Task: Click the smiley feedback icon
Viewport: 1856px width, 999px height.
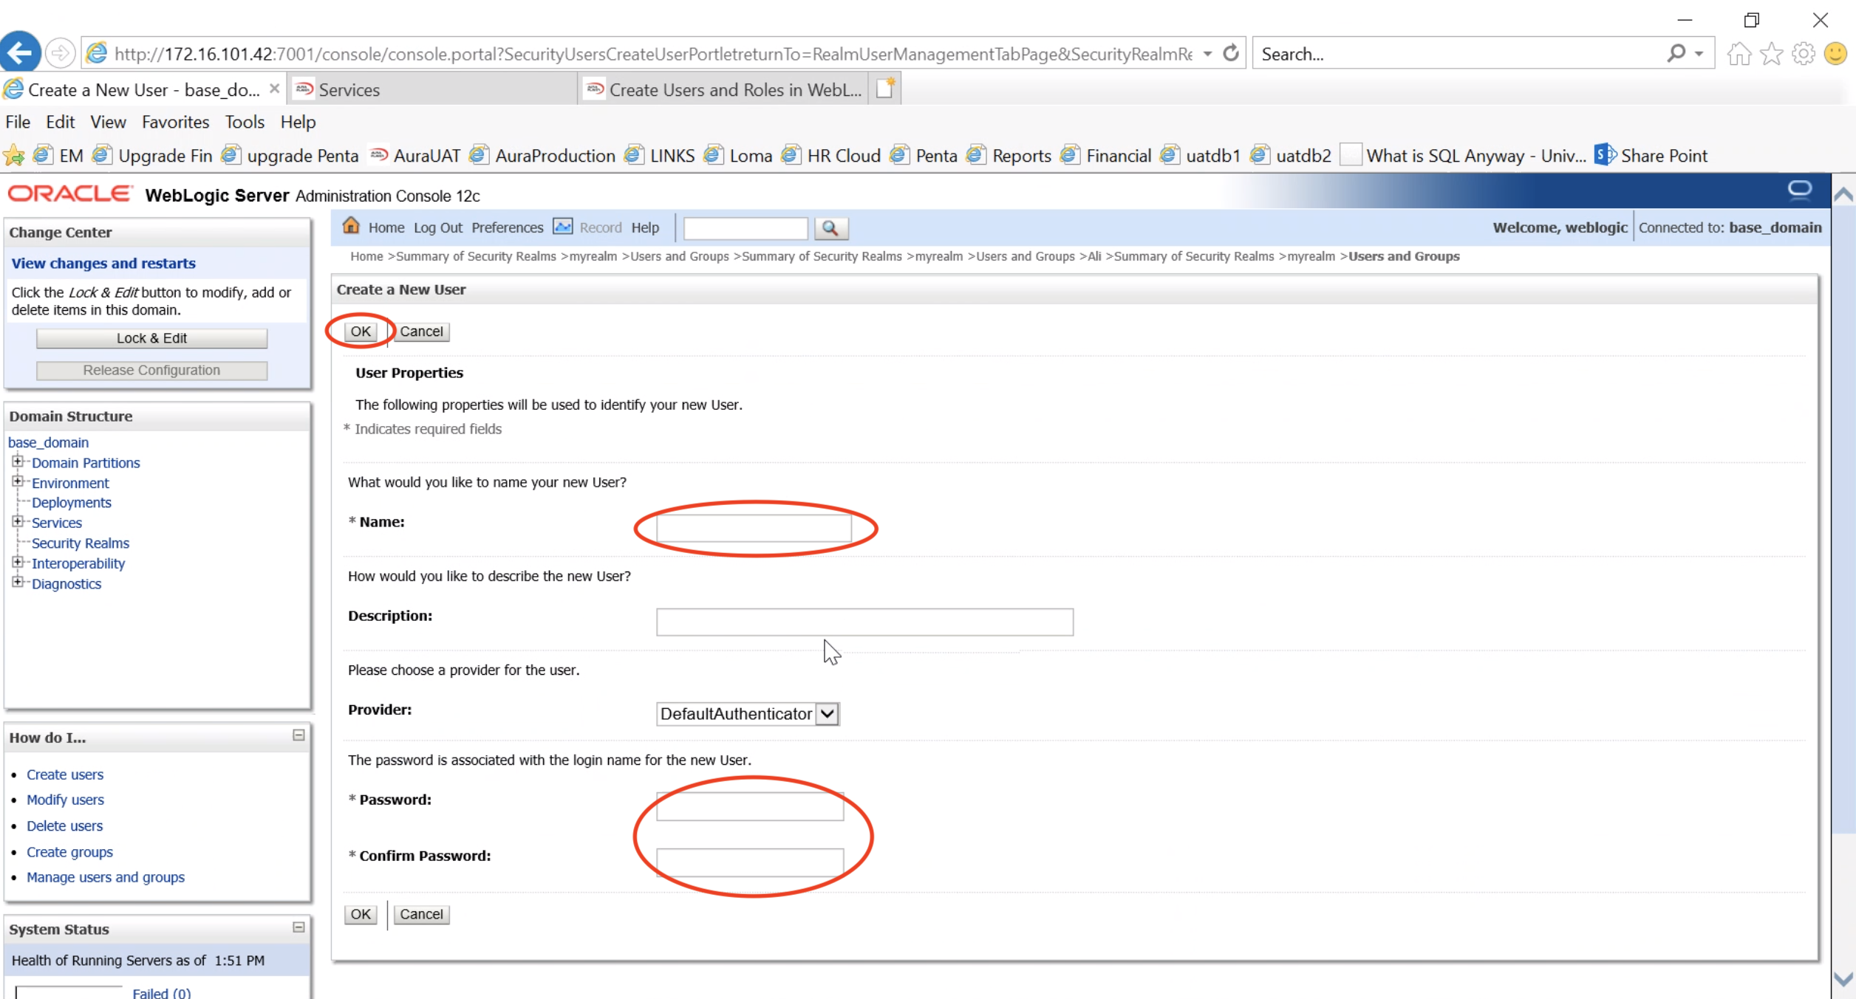Action: [x=1835, y=54]
